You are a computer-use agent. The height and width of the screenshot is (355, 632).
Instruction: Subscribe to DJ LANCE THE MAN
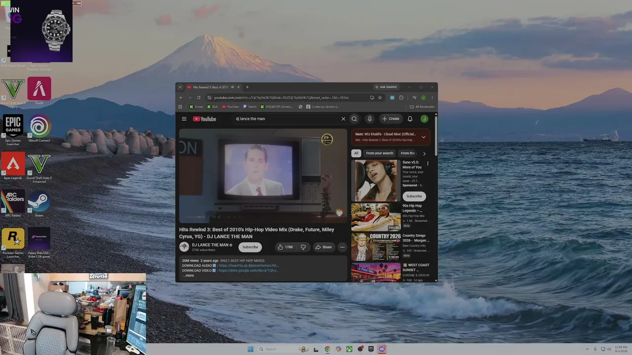pyautogui.click(x=250, y=247)
